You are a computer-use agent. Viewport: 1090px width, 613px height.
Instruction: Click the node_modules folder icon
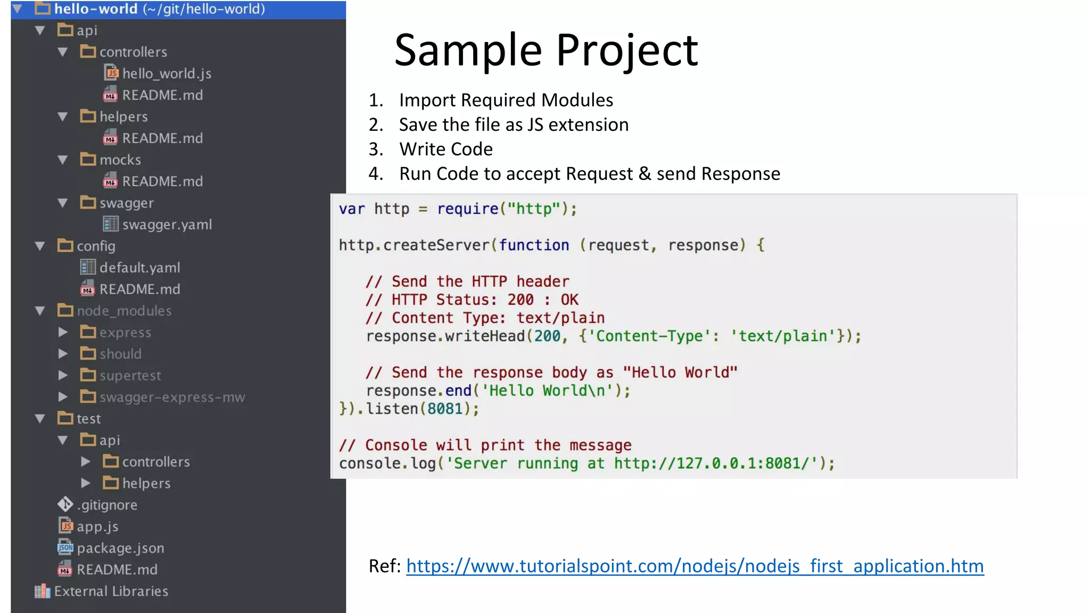point(65,310)
